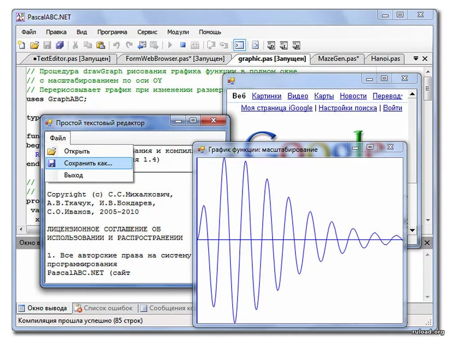The width and height of the screenshot is (449, 340).
Task: Open the Программа menu
Action: point(112,32)
